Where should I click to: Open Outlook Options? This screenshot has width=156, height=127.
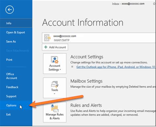tap(16, 106)
